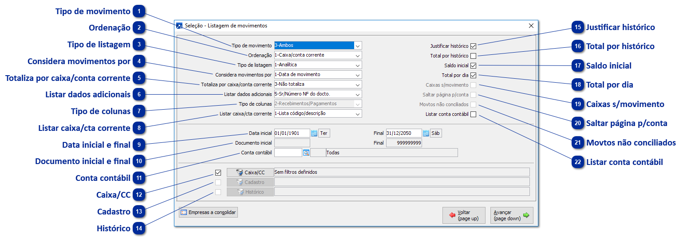The image size is (683, 241).
Task: Expand Tipo de movimento dropdown
Action: coord(358,45)
